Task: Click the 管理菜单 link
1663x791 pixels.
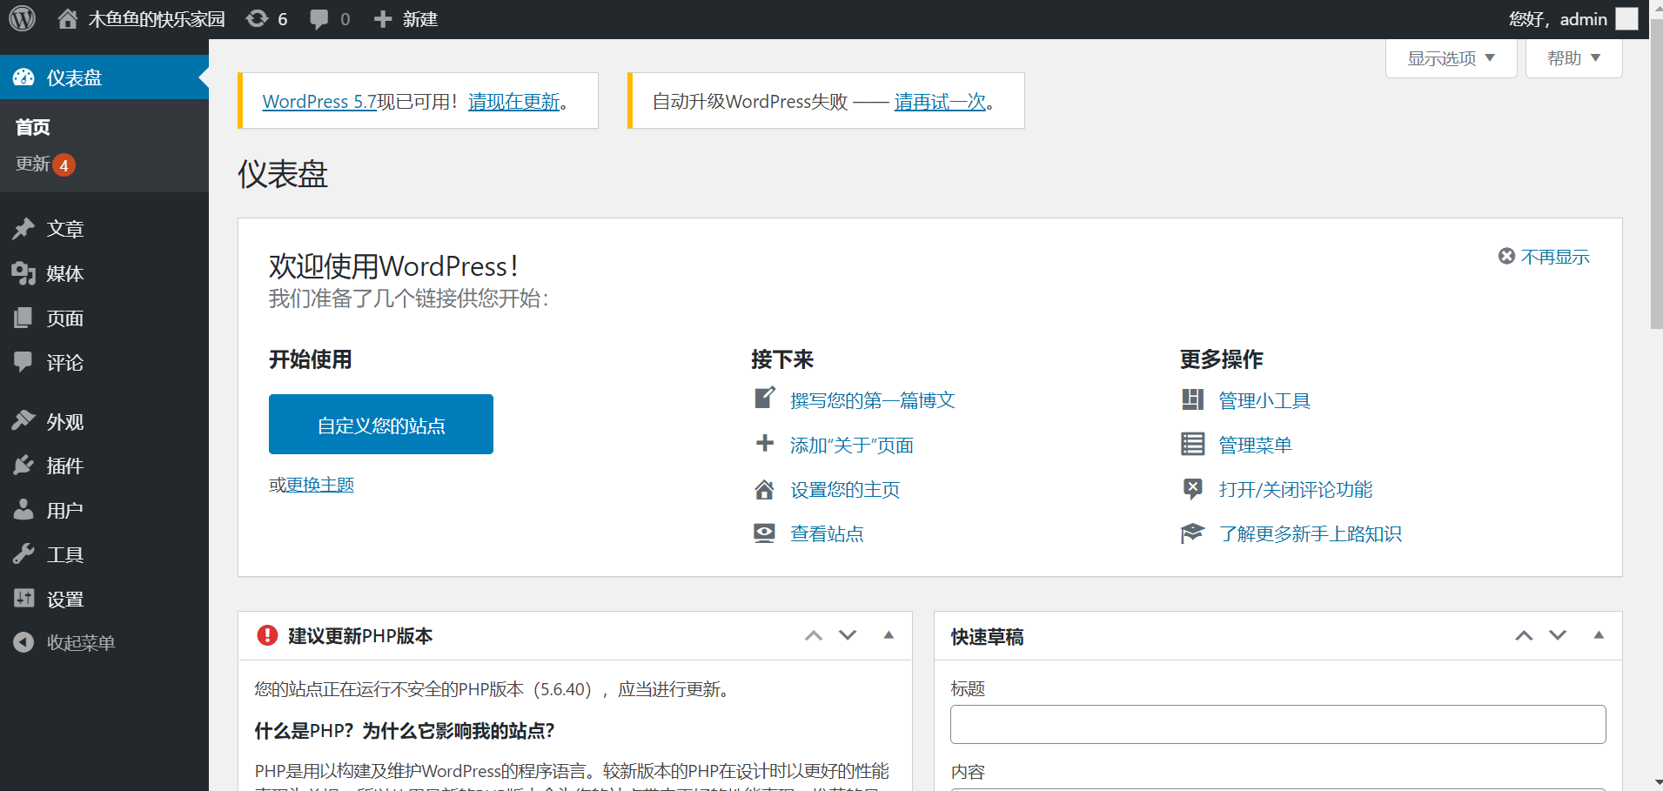Action: (1255, 445)
